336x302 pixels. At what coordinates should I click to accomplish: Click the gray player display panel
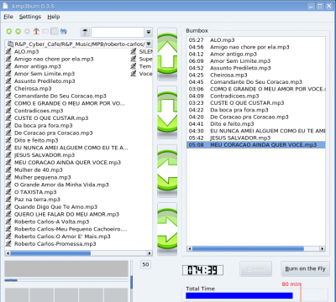[66, 268]
